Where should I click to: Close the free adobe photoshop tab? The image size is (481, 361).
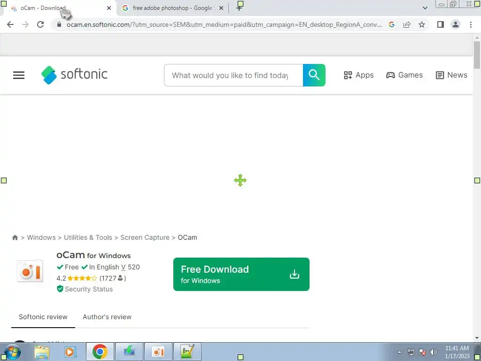221,8
